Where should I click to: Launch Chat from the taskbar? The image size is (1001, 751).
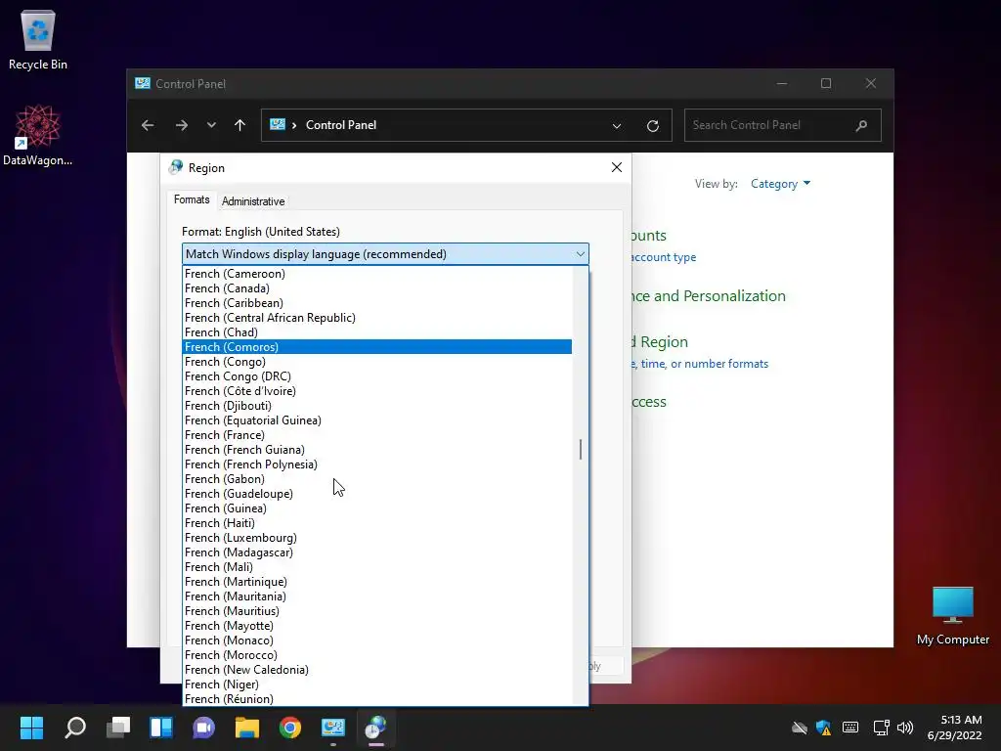pos(204,728)
